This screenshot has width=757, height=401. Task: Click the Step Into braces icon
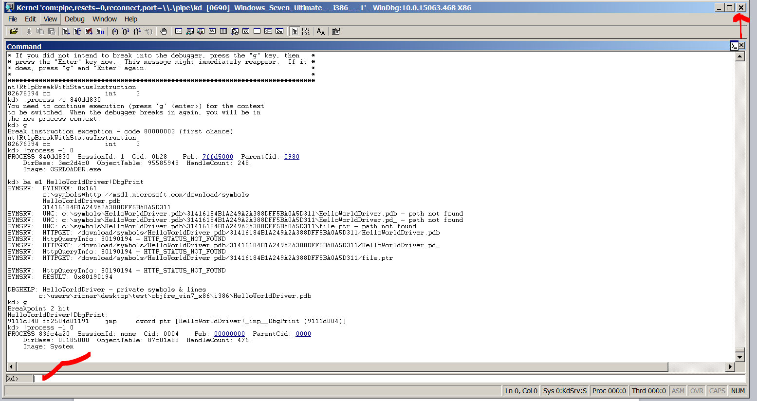coord(115,31)
